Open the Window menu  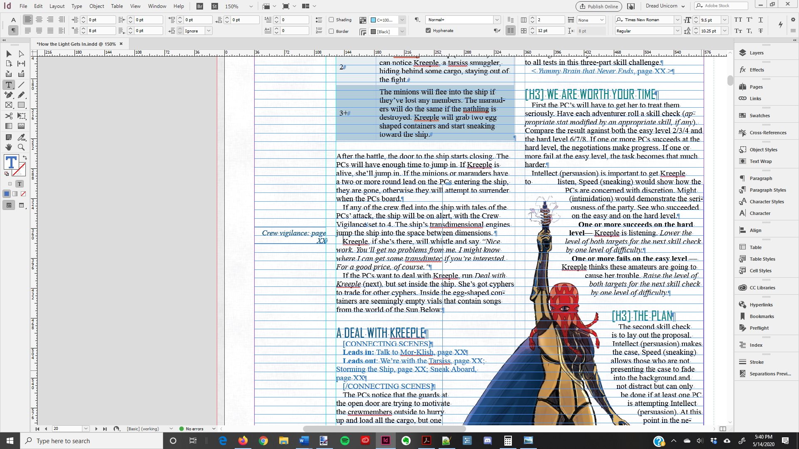click(157, 6)
